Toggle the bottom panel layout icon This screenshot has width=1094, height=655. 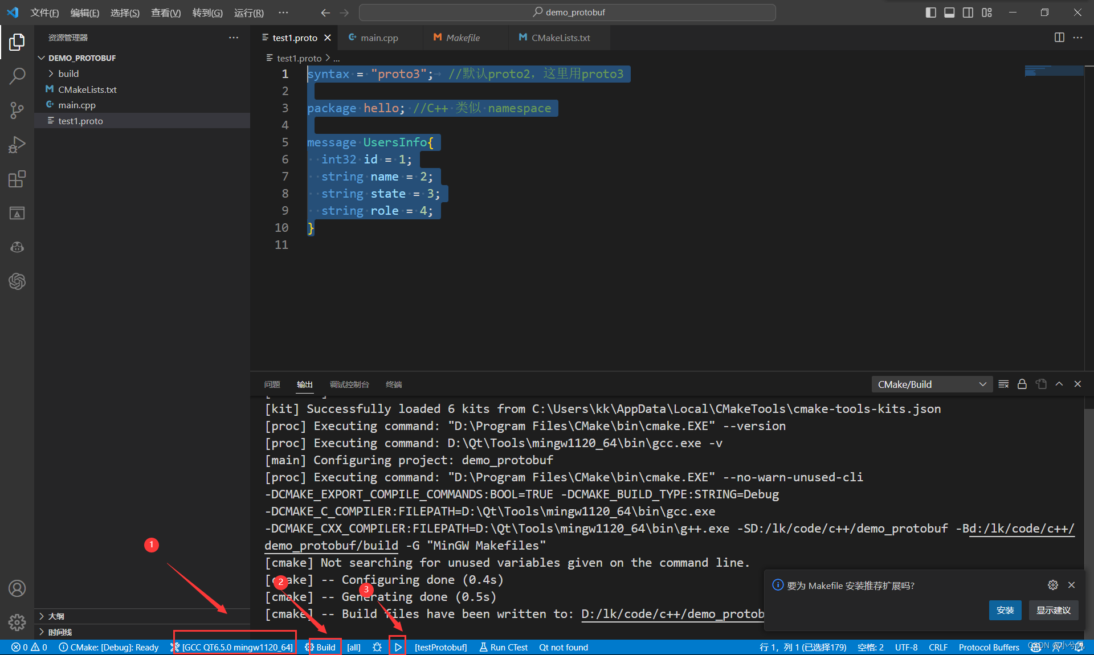coord(949,13)
